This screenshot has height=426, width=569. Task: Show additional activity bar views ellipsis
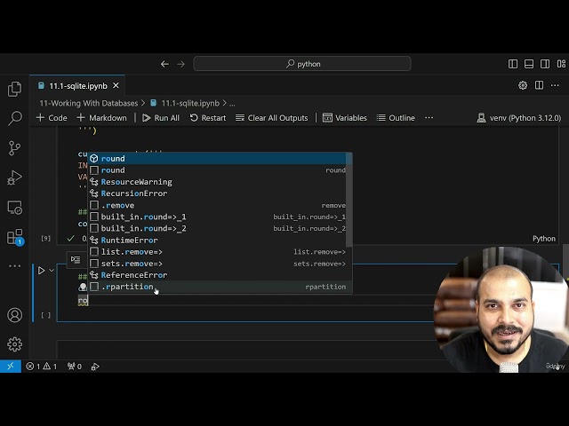pyautogui.click(x=14, y=266)
